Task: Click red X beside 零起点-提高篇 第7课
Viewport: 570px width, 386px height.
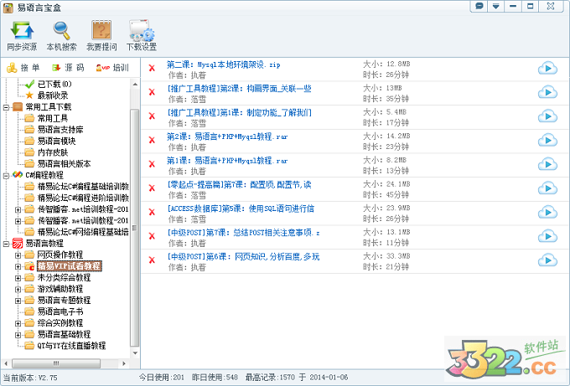Action: (152, 188)
